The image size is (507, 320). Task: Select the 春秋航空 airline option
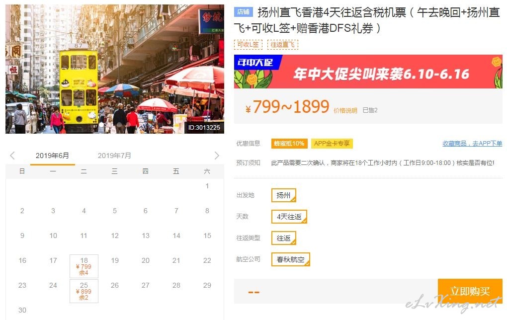[x=290, y=259]
